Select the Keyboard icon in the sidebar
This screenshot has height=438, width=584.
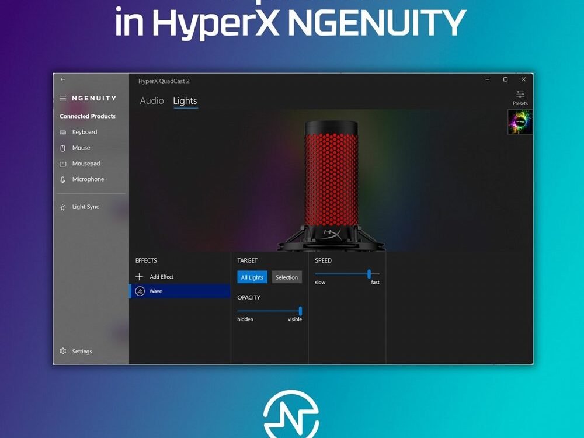(x=63, y=133)
